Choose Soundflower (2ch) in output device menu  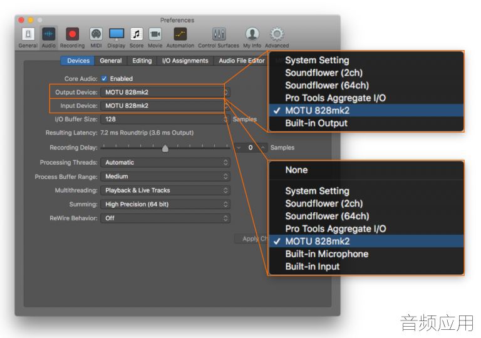(x=366, y=73)
